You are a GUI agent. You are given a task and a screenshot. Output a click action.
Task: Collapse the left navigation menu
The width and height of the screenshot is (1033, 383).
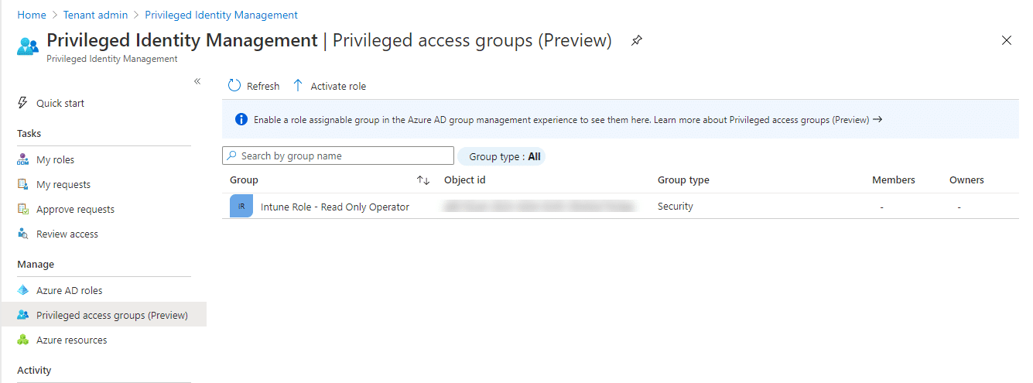click(x=197, y=81)
